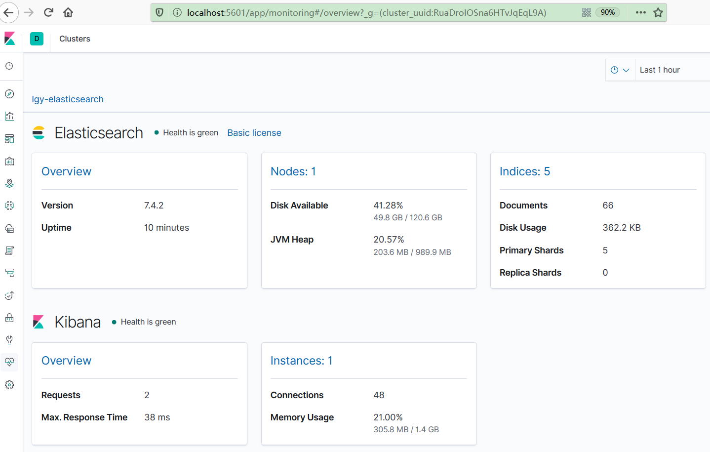Open Kibana Overview link
This screenshot has width=710, height=452.
point(66,361)
